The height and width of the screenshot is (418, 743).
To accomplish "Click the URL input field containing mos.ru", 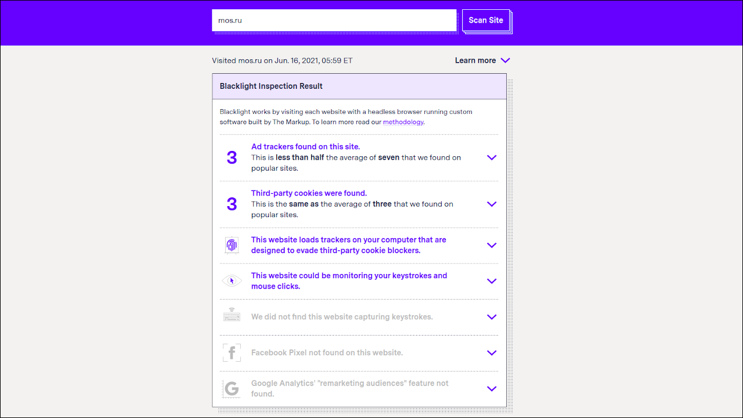I will tap(334, 20).
